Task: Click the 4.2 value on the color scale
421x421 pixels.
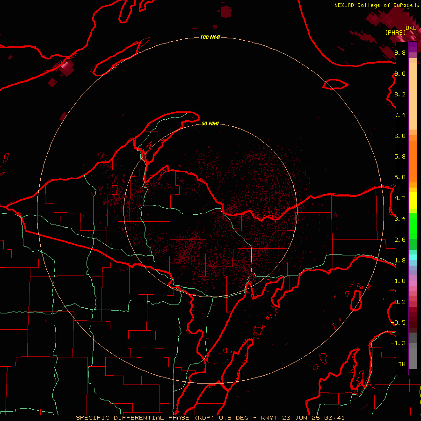Action: coord(400,198)
